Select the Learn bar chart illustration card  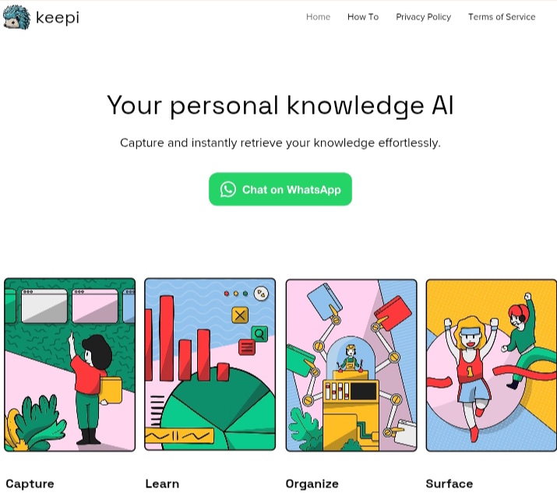pos(210,364)
